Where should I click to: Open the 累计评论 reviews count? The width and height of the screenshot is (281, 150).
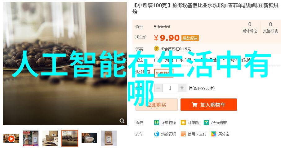click(x=250, y=27)
